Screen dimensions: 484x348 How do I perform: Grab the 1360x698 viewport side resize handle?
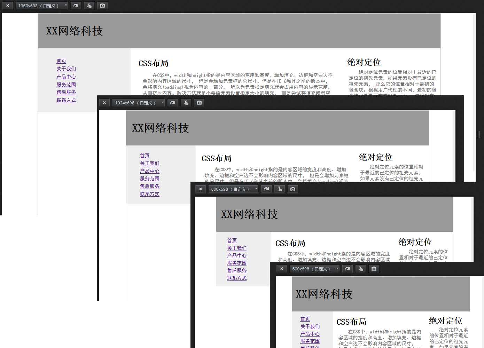pyautogui.click(x=479, y=134)
